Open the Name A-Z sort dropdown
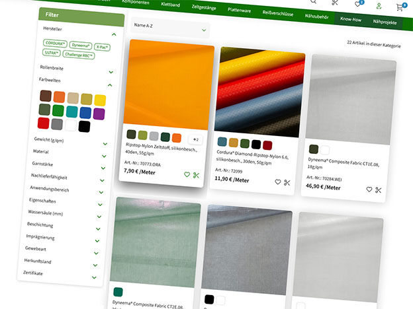The image size is (413, 309). coord(169,27)
